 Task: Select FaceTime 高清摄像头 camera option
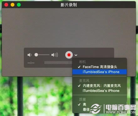pyautogui.click(x=99, y=67)
